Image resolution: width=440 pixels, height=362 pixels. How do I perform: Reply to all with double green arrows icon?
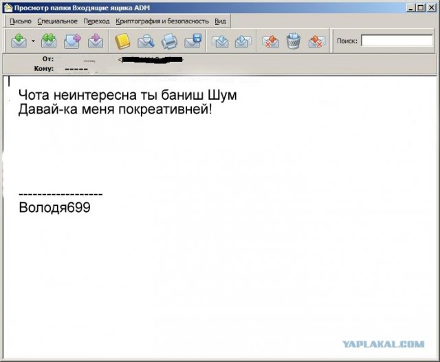coord(49,41)
